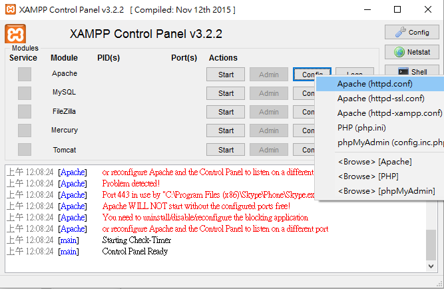Image resolution: width=444 pixels, height=289 pixels.
Task: Start the Tomcat module
Action: coord(226,150)
